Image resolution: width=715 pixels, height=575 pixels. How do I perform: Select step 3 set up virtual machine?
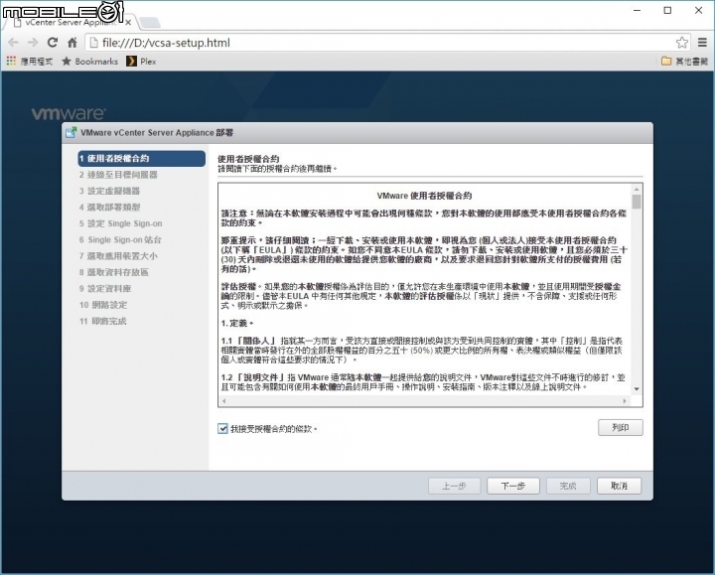[109, 191]
